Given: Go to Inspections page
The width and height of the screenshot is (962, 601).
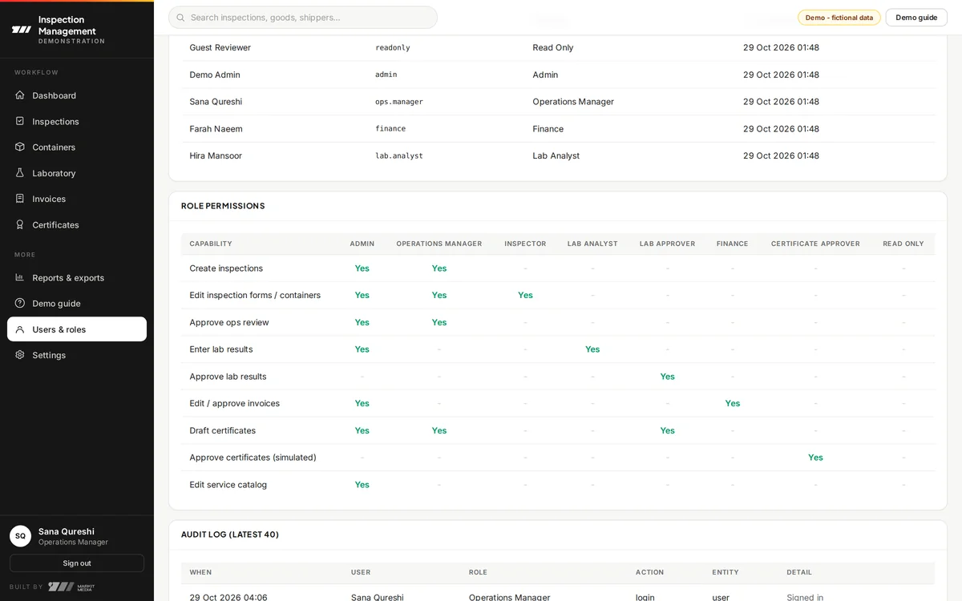Looking at the screenshot, I should click(77, 121).
